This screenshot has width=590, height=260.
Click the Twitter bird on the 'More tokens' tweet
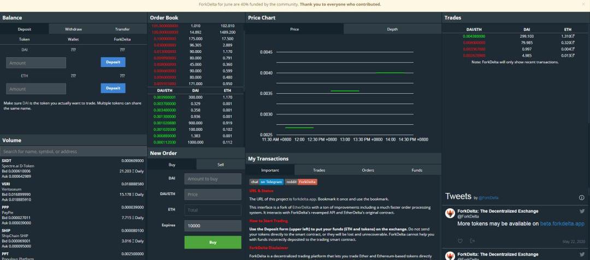582,211
